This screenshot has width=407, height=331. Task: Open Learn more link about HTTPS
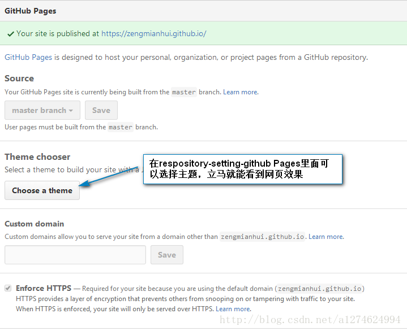coord(233,309)
